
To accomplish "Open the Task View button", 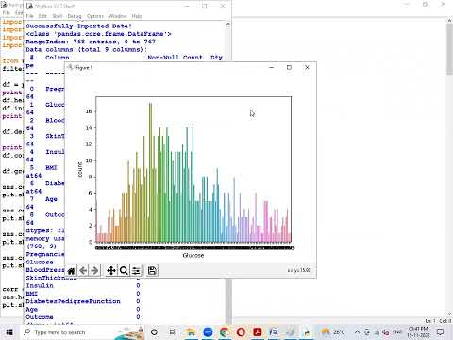I will click(173, 332).
